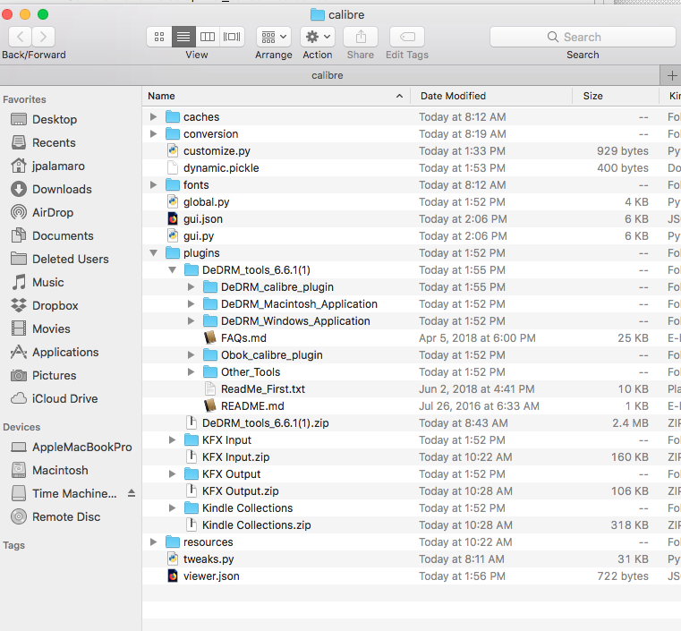Expand the KFX Output folder
Image resolution: width=681 pixels, height=631 pixels.
173,473
